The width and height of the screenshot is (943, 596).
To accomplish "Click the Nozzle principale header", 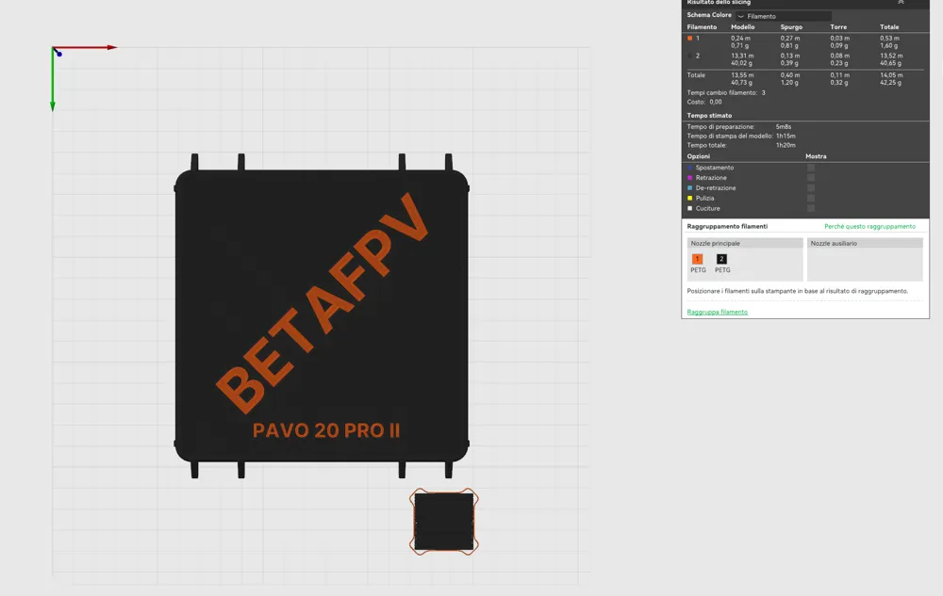I will coord(745,243).
